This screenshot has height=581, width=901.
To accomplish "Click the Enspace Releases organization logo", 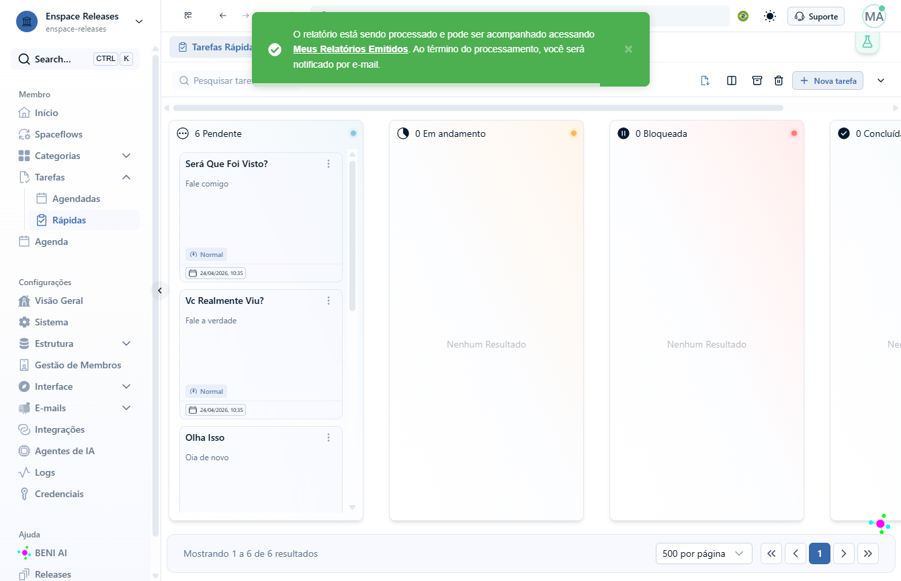I will point(27,21).
